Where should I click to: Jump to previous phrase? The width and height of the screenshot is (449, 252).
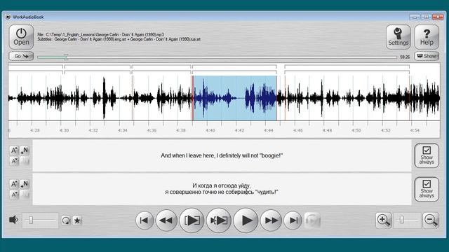point(144,220)
